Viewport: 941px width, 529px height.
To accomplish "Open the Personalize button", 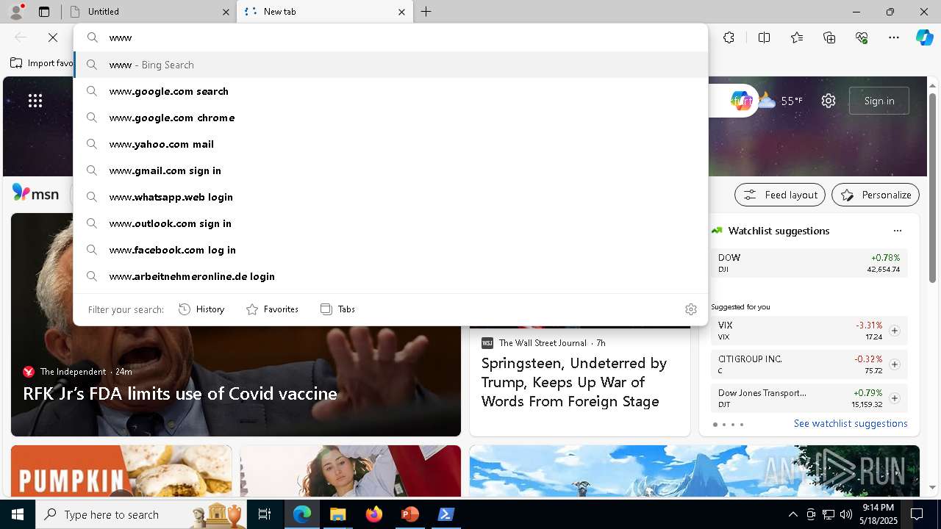I will point(876,195).
